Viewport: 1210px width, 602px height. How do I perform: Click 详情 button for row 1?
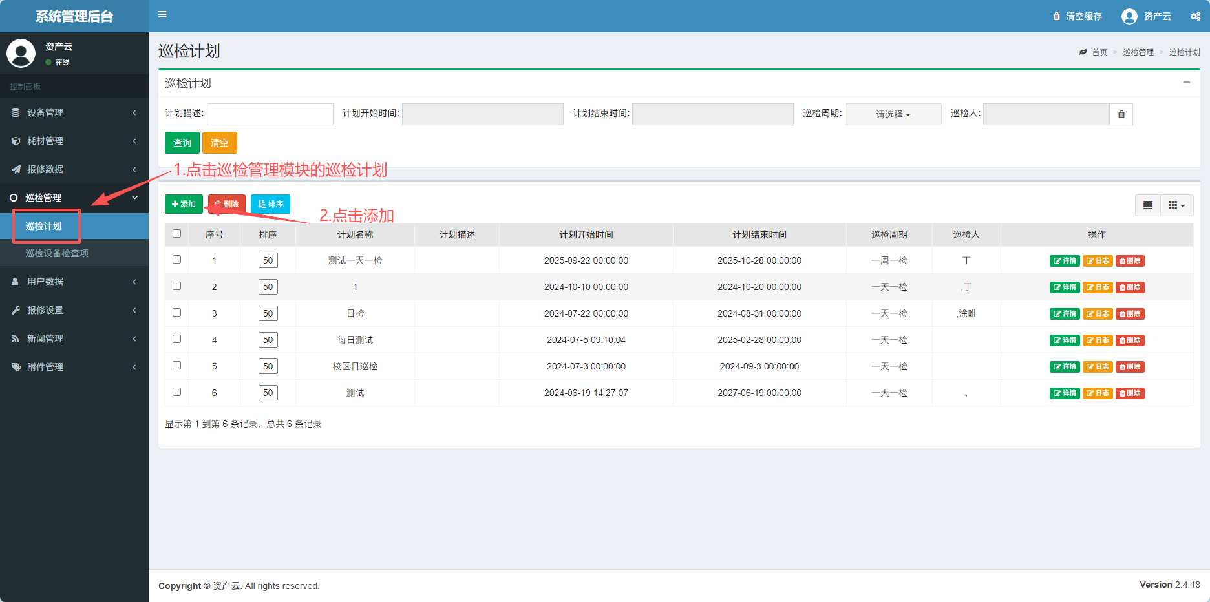pyautogui.click(x=1064, y=261)
